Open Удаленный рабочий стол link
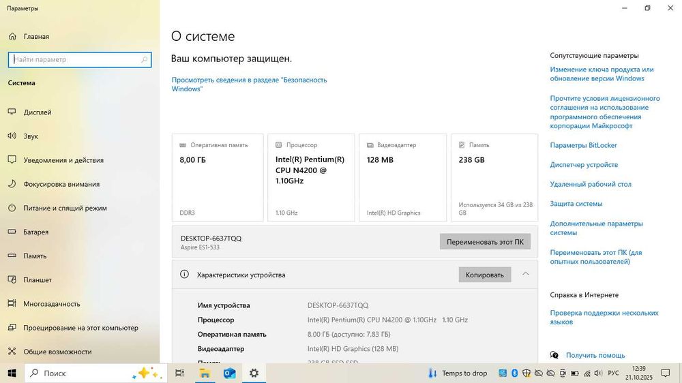Screen dimensions: 682x383 tap(590, 184)
